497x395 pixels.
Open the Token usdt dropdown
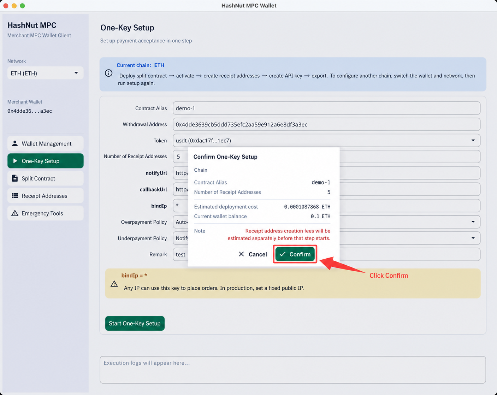click(x=326, y=140)
